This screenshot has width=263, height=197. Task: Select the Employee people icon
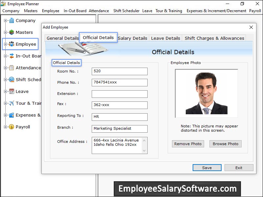click(12, 44)
